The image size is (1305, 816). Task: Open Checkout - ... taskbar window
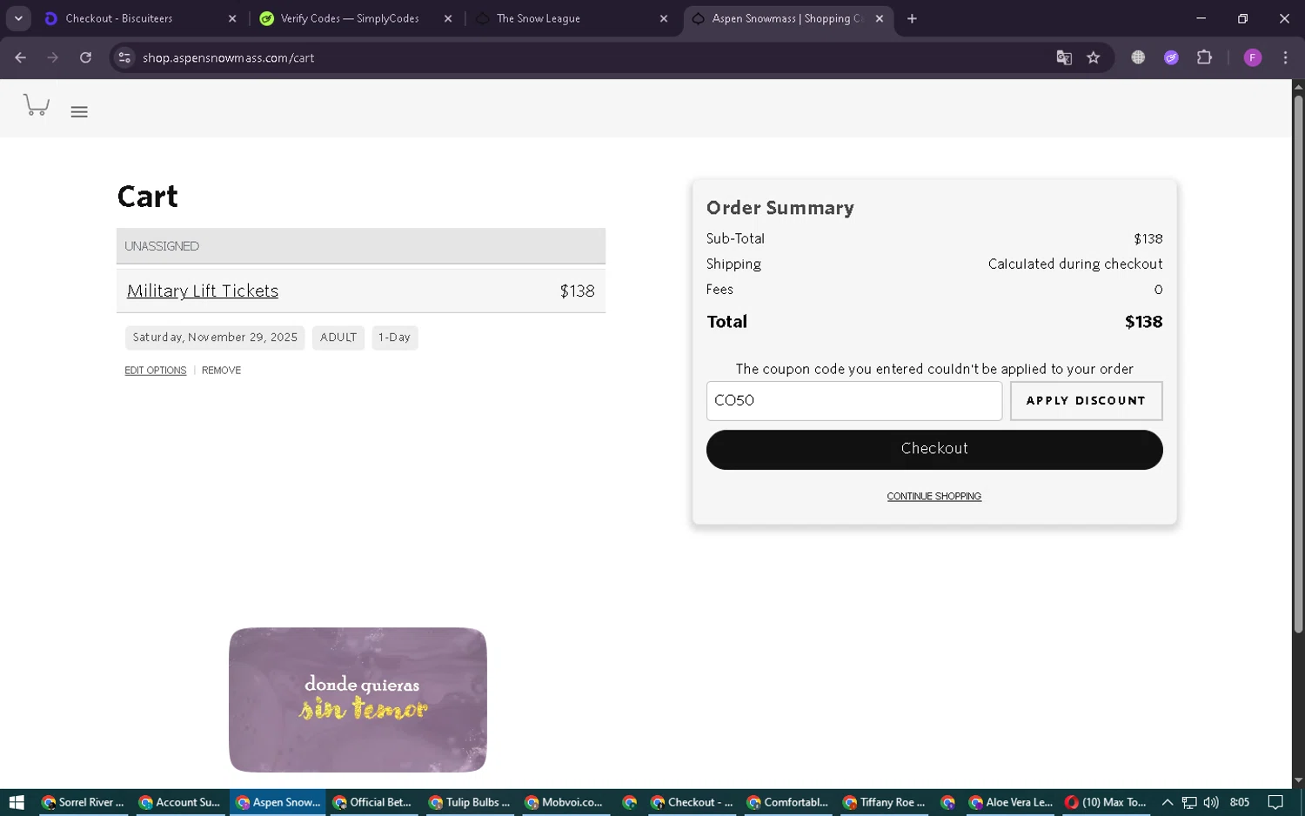[x=693, y=802]
